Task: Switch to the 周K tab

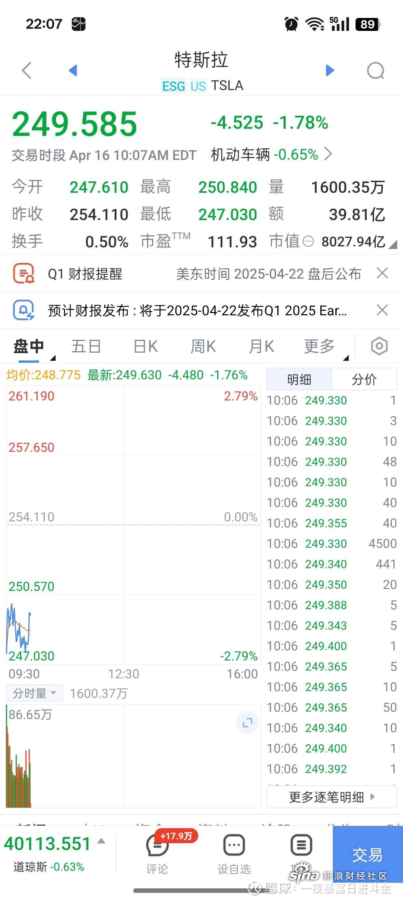Action: coord(203,346)
